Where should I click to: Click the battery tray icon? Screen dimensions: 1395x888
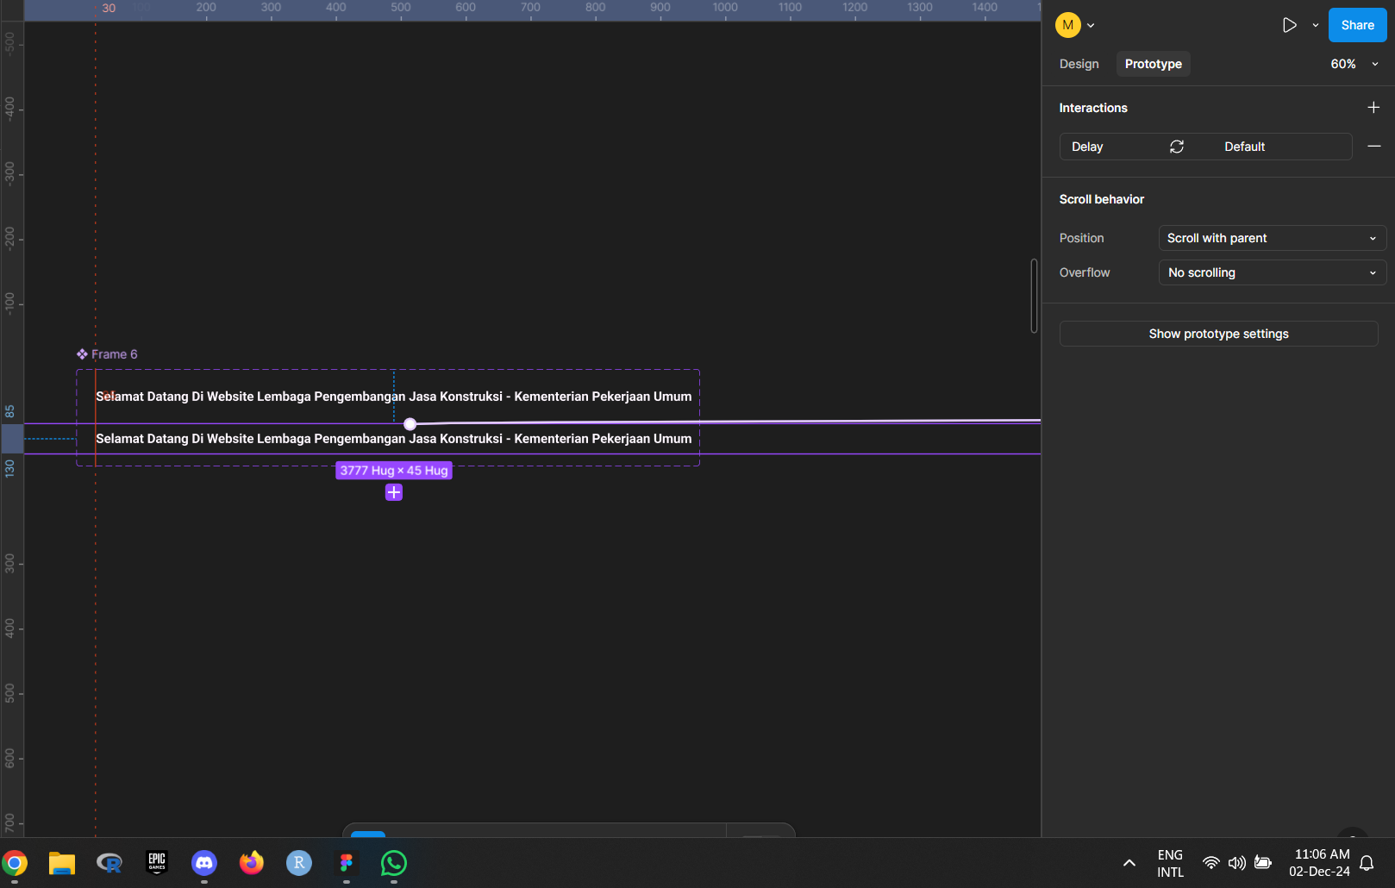click(x=1263, y=863)
